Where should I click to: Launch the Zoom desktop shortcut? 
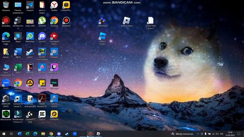6,84
